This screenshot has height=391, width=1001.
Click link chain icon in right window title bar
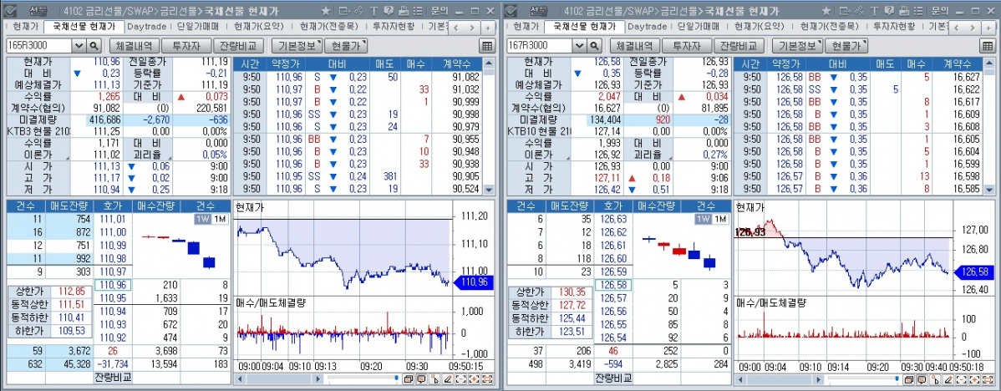coord(859,11)
